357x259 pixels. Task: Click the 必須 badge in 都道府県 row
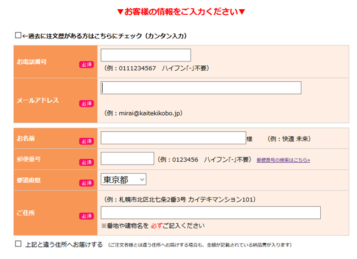point(86,183)
